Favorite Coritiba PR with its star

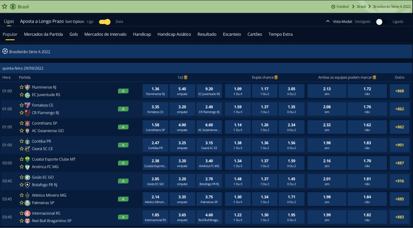coord(22,141)
